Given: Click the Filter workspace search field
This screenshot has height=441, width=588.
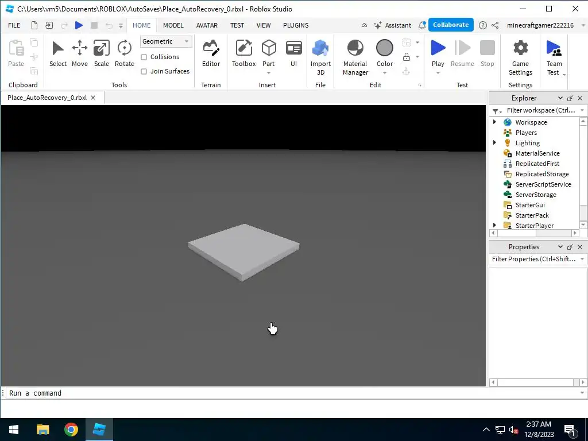Looking at the screenshot, I should 540,110.
